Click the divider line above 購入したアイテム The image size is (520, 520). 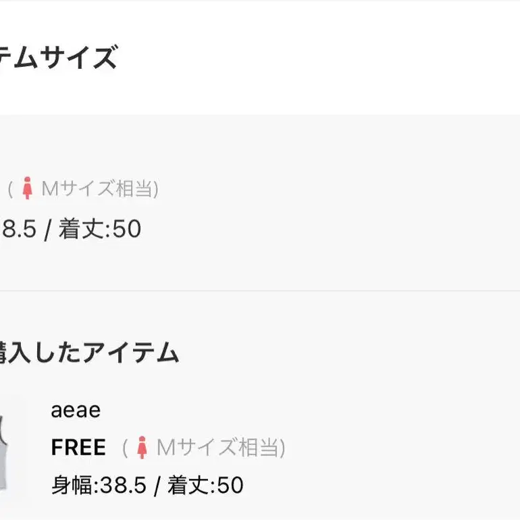click(260, 291)
